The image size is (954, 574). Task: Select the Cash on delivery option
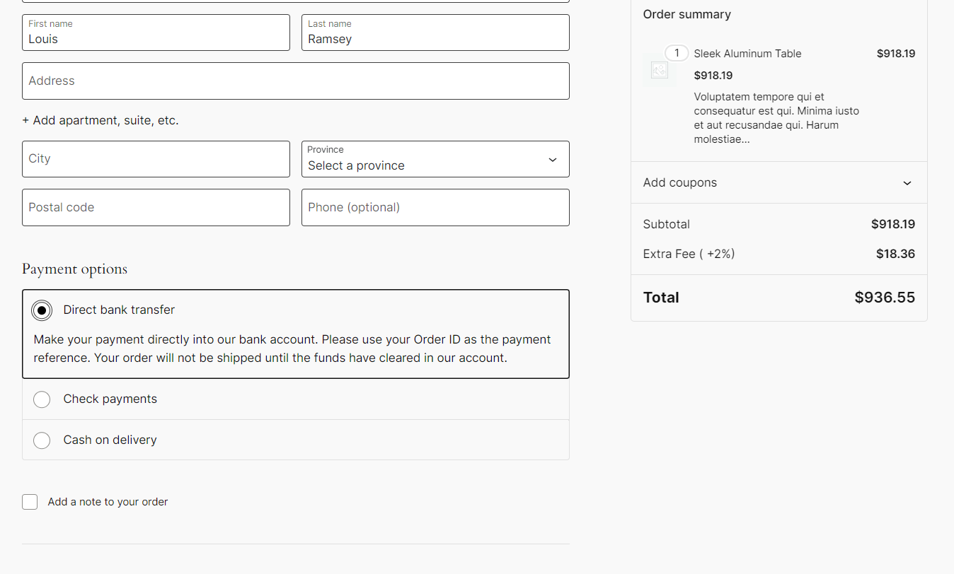point(42,440)
